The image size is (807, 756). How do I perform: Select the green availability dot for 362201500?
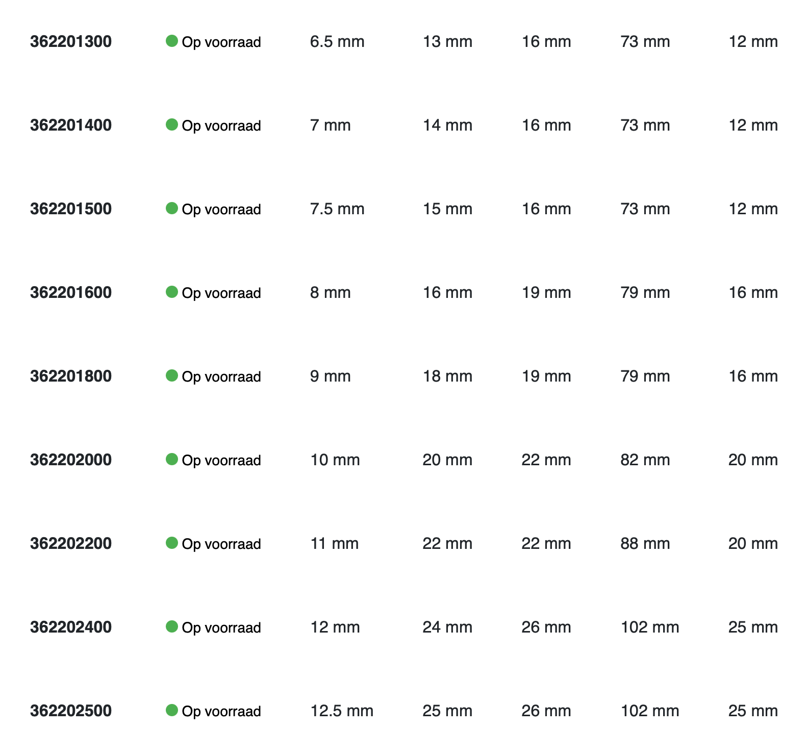coord(172,208)
